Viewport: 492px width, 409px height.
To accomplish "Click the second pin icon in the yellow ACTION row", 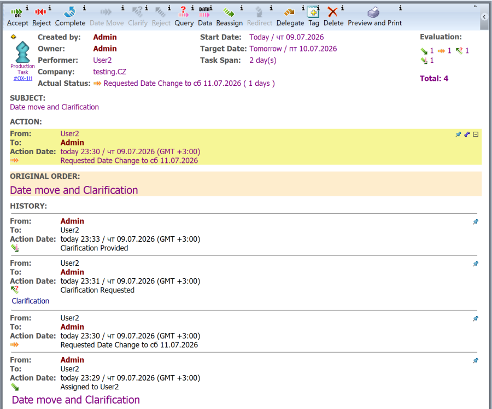I will [x=467, y=135].
